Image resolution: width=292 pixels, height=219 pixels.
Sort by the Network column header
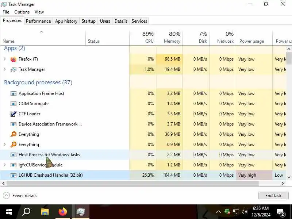(x=223, y=38)
